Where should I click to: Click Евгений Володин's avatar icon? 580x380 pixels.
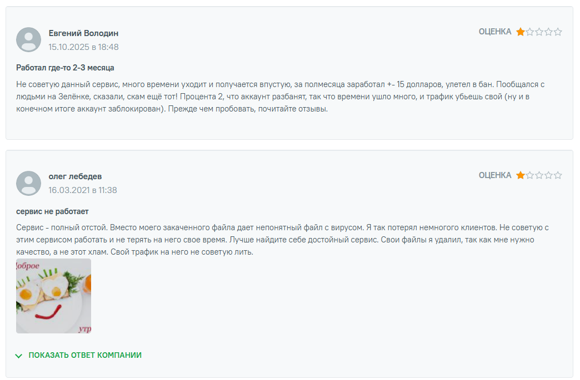(28, 39)
